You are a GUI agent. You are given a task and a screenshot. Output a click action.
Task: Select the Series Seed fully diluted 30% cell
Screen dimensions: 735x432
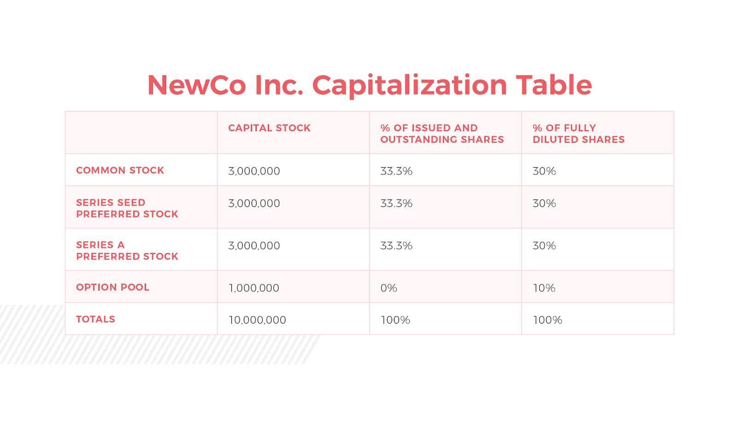(544, 203)
